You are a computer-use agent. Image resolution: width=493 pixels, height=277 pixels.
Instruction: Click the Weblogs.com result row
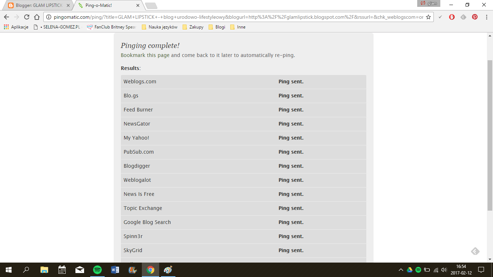(244, 82)
